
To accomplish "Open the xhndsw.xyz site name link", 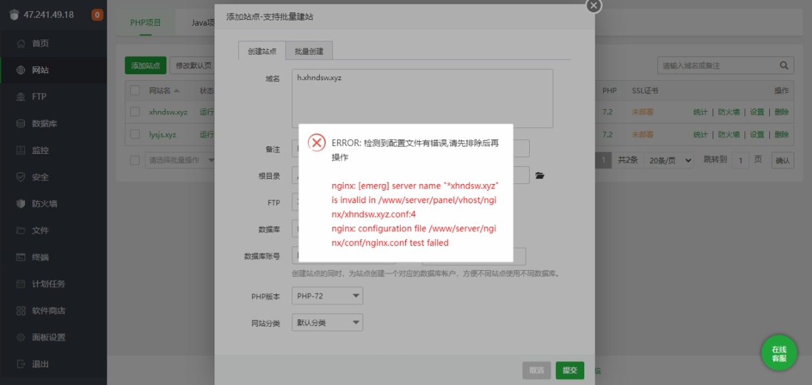I will [168, 112].
